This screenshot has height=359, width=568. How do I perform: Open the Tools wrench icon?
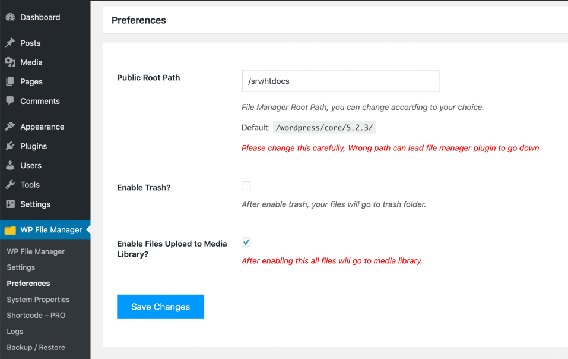(x=10, y=185)
